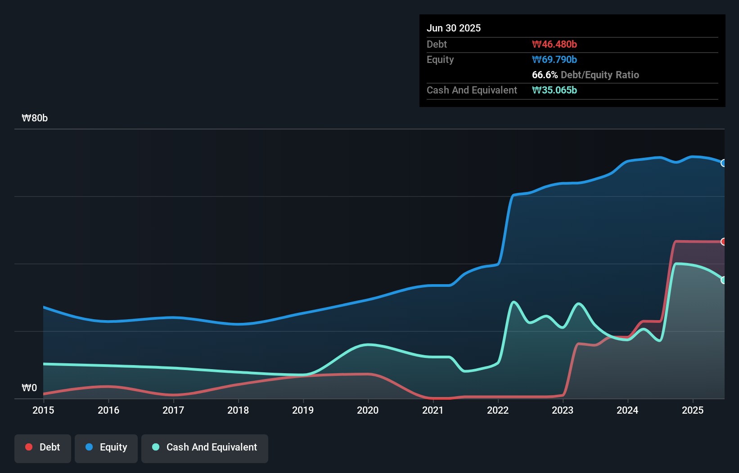This screenshot has width=739, height=473.
Task: Select the 2020 year label
Action: tap(368, 410)
